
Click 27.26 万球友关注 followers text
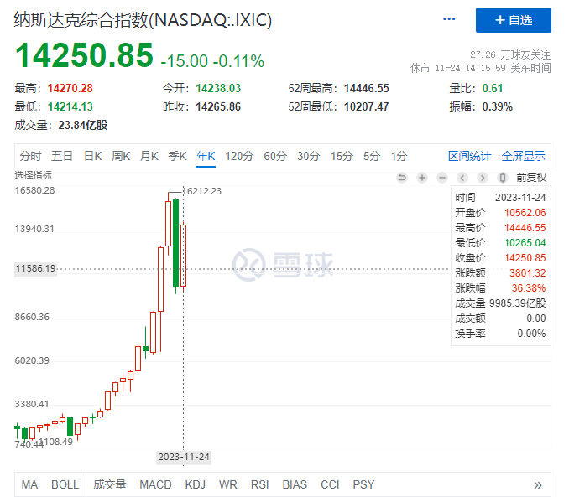pos(510,54)
